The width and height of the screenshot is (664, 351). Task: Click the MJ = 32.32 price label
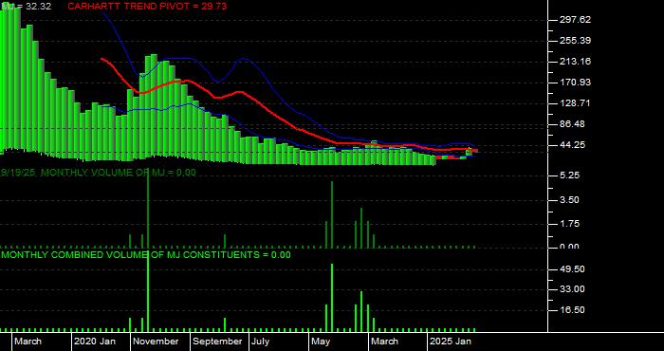click(27, 7)
